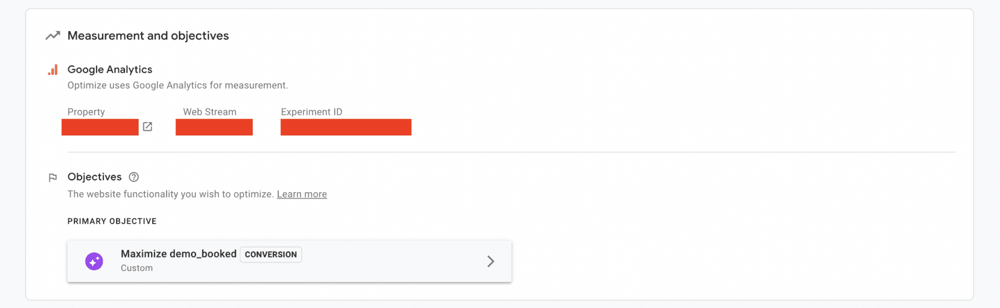Screen dimensions: 1000x308
Task: Select the Maximize demo_booked objective title
Action: [178, 254]
